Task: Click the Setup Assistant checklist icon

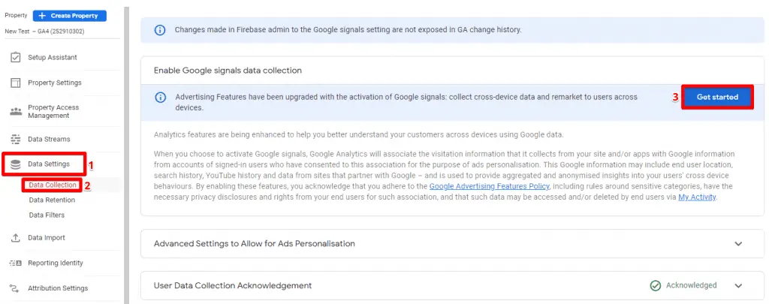Action: [x=16, y=57]
